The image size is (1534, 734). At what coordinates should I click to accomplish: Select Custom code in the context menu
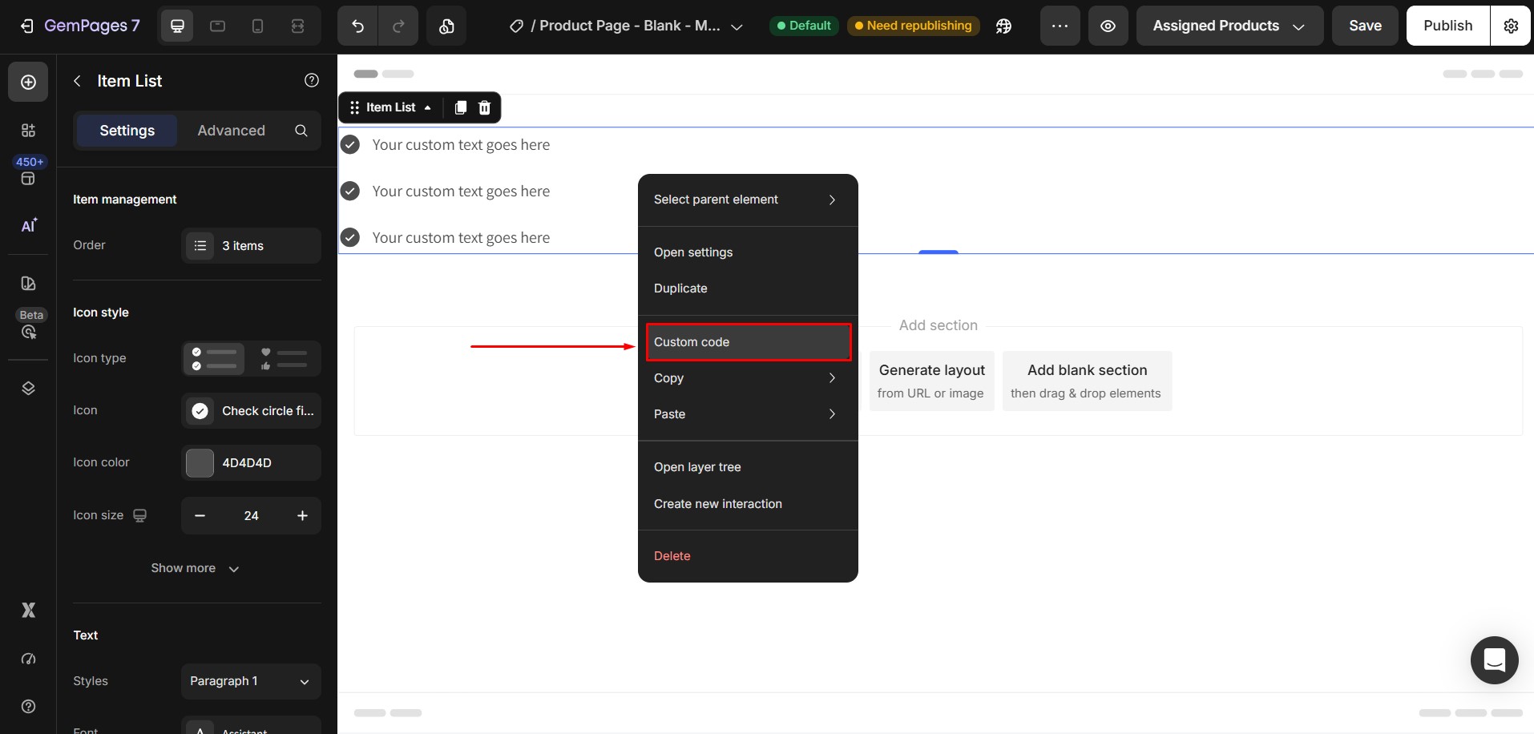748,342
